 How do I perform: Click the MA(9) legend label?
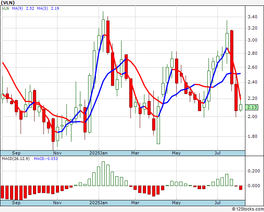17,8
